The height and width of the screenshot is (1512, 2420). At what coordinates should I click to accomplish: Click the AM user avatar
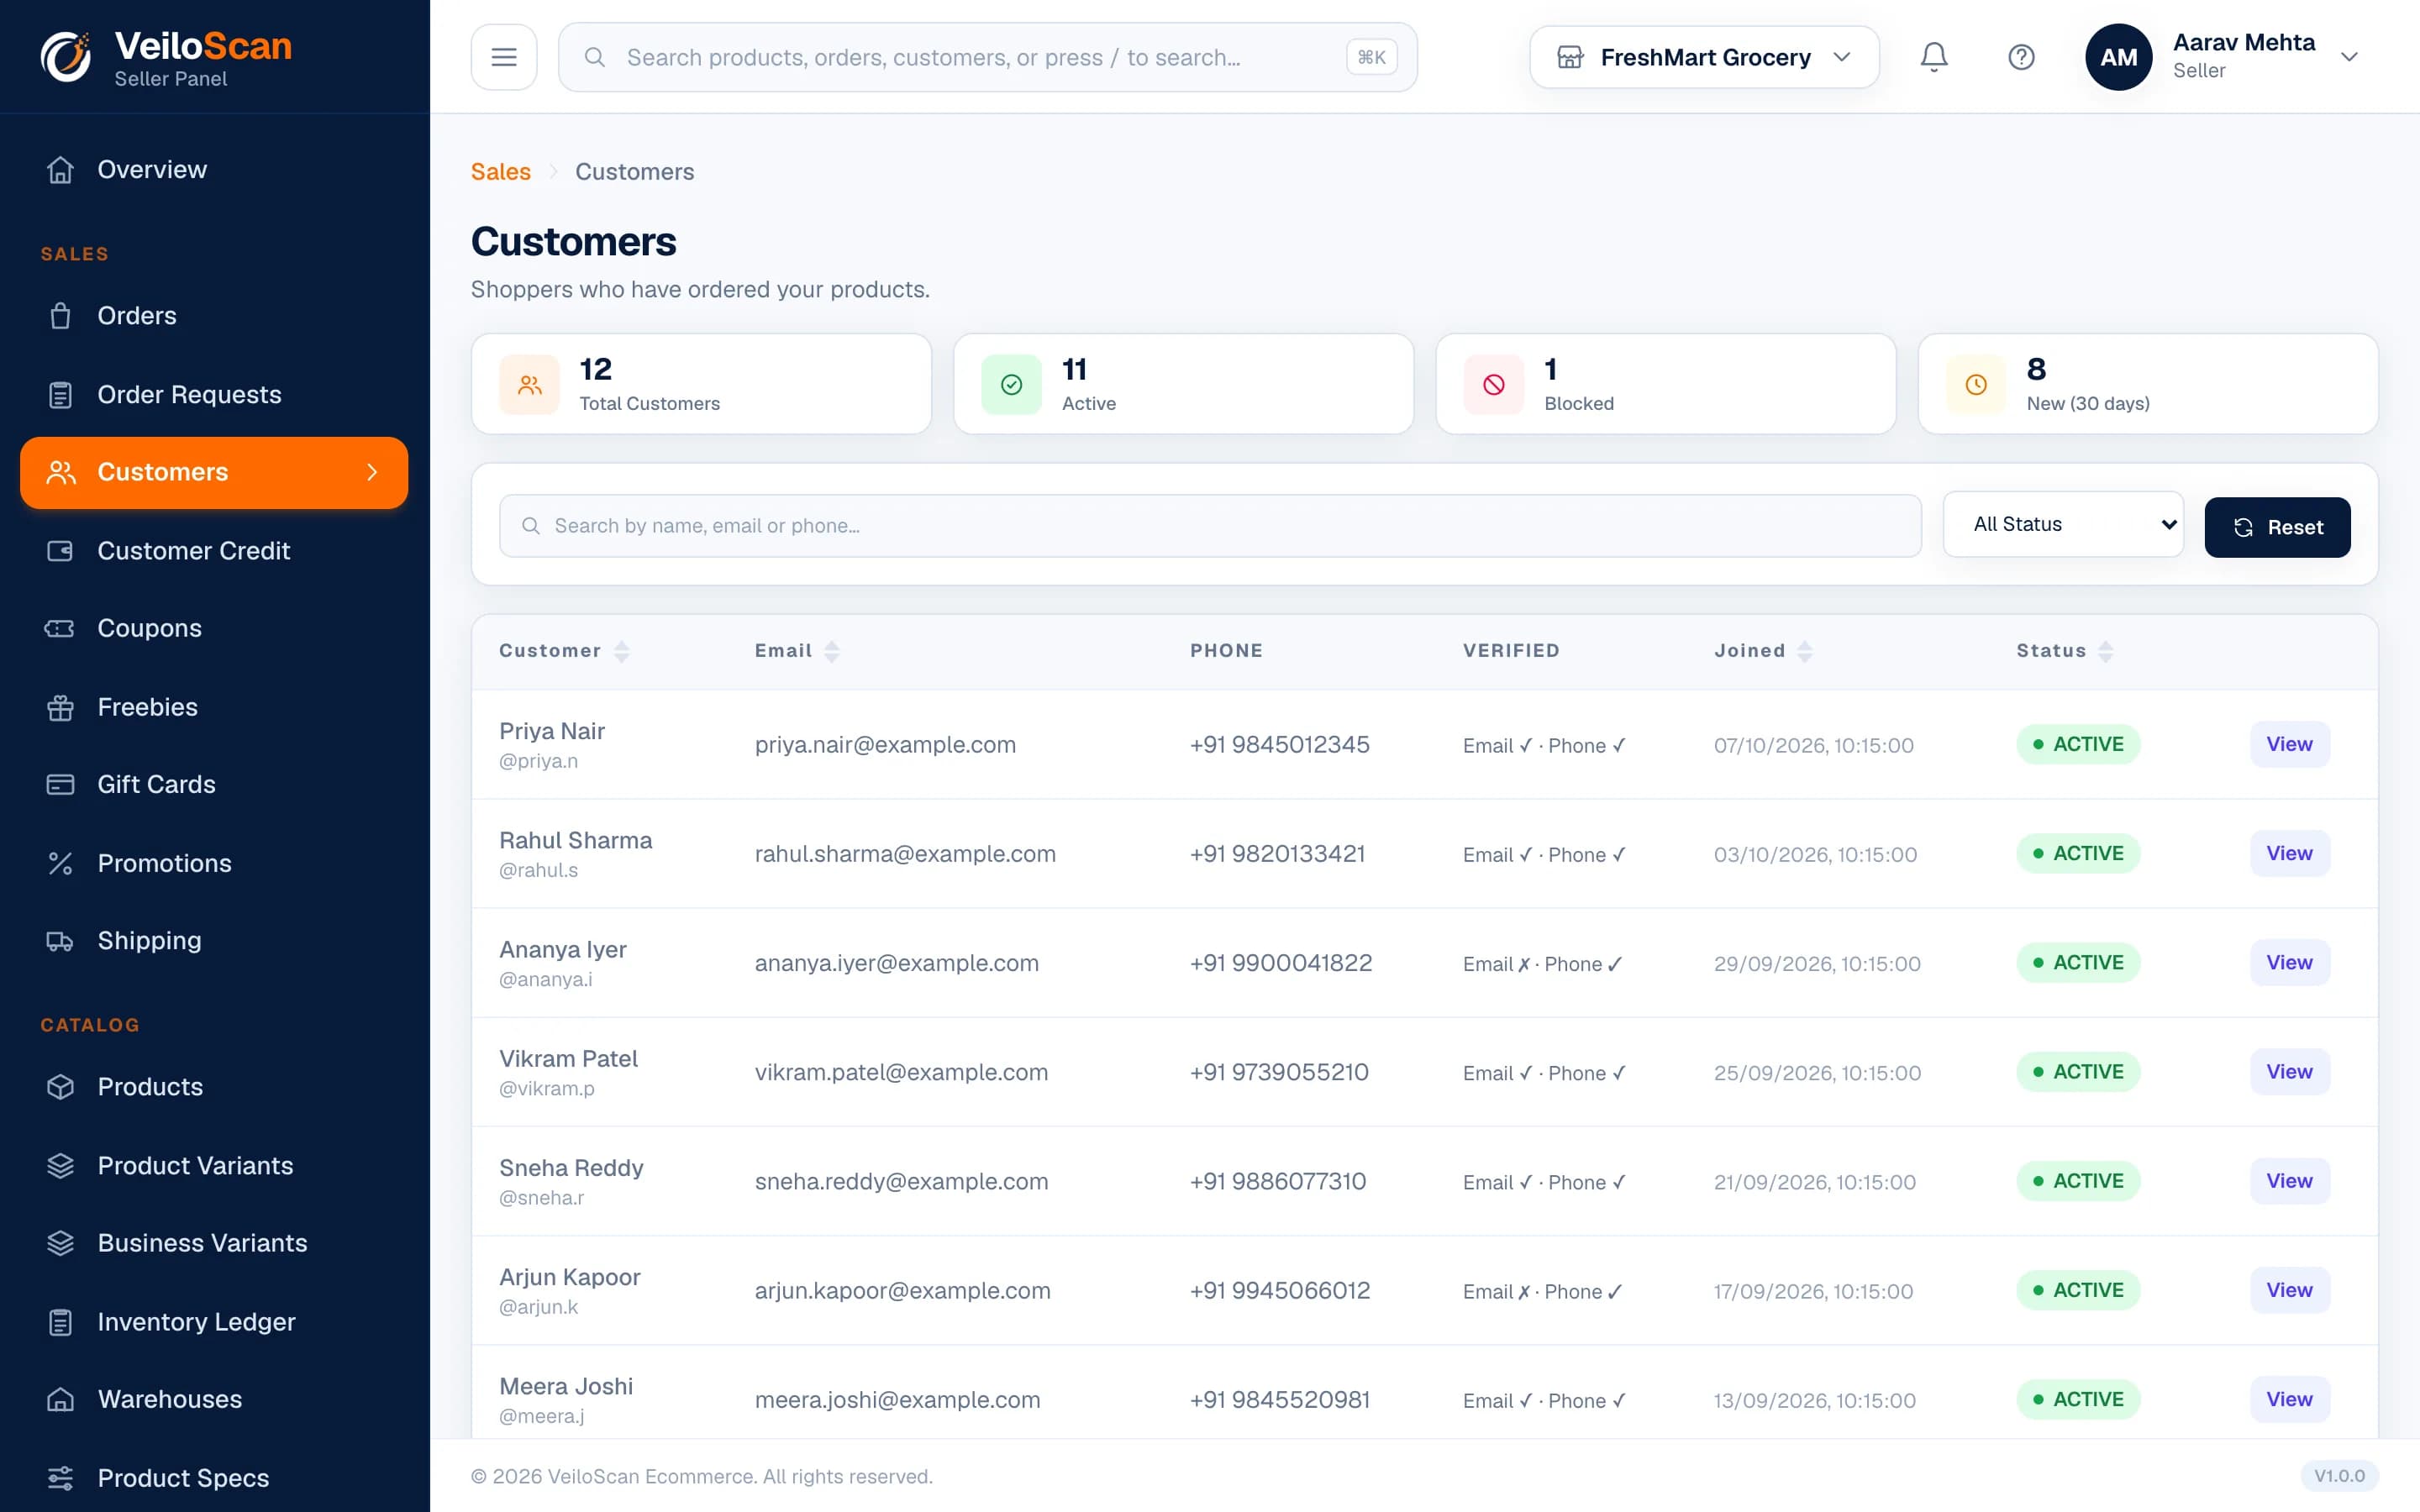[2118, 57]
